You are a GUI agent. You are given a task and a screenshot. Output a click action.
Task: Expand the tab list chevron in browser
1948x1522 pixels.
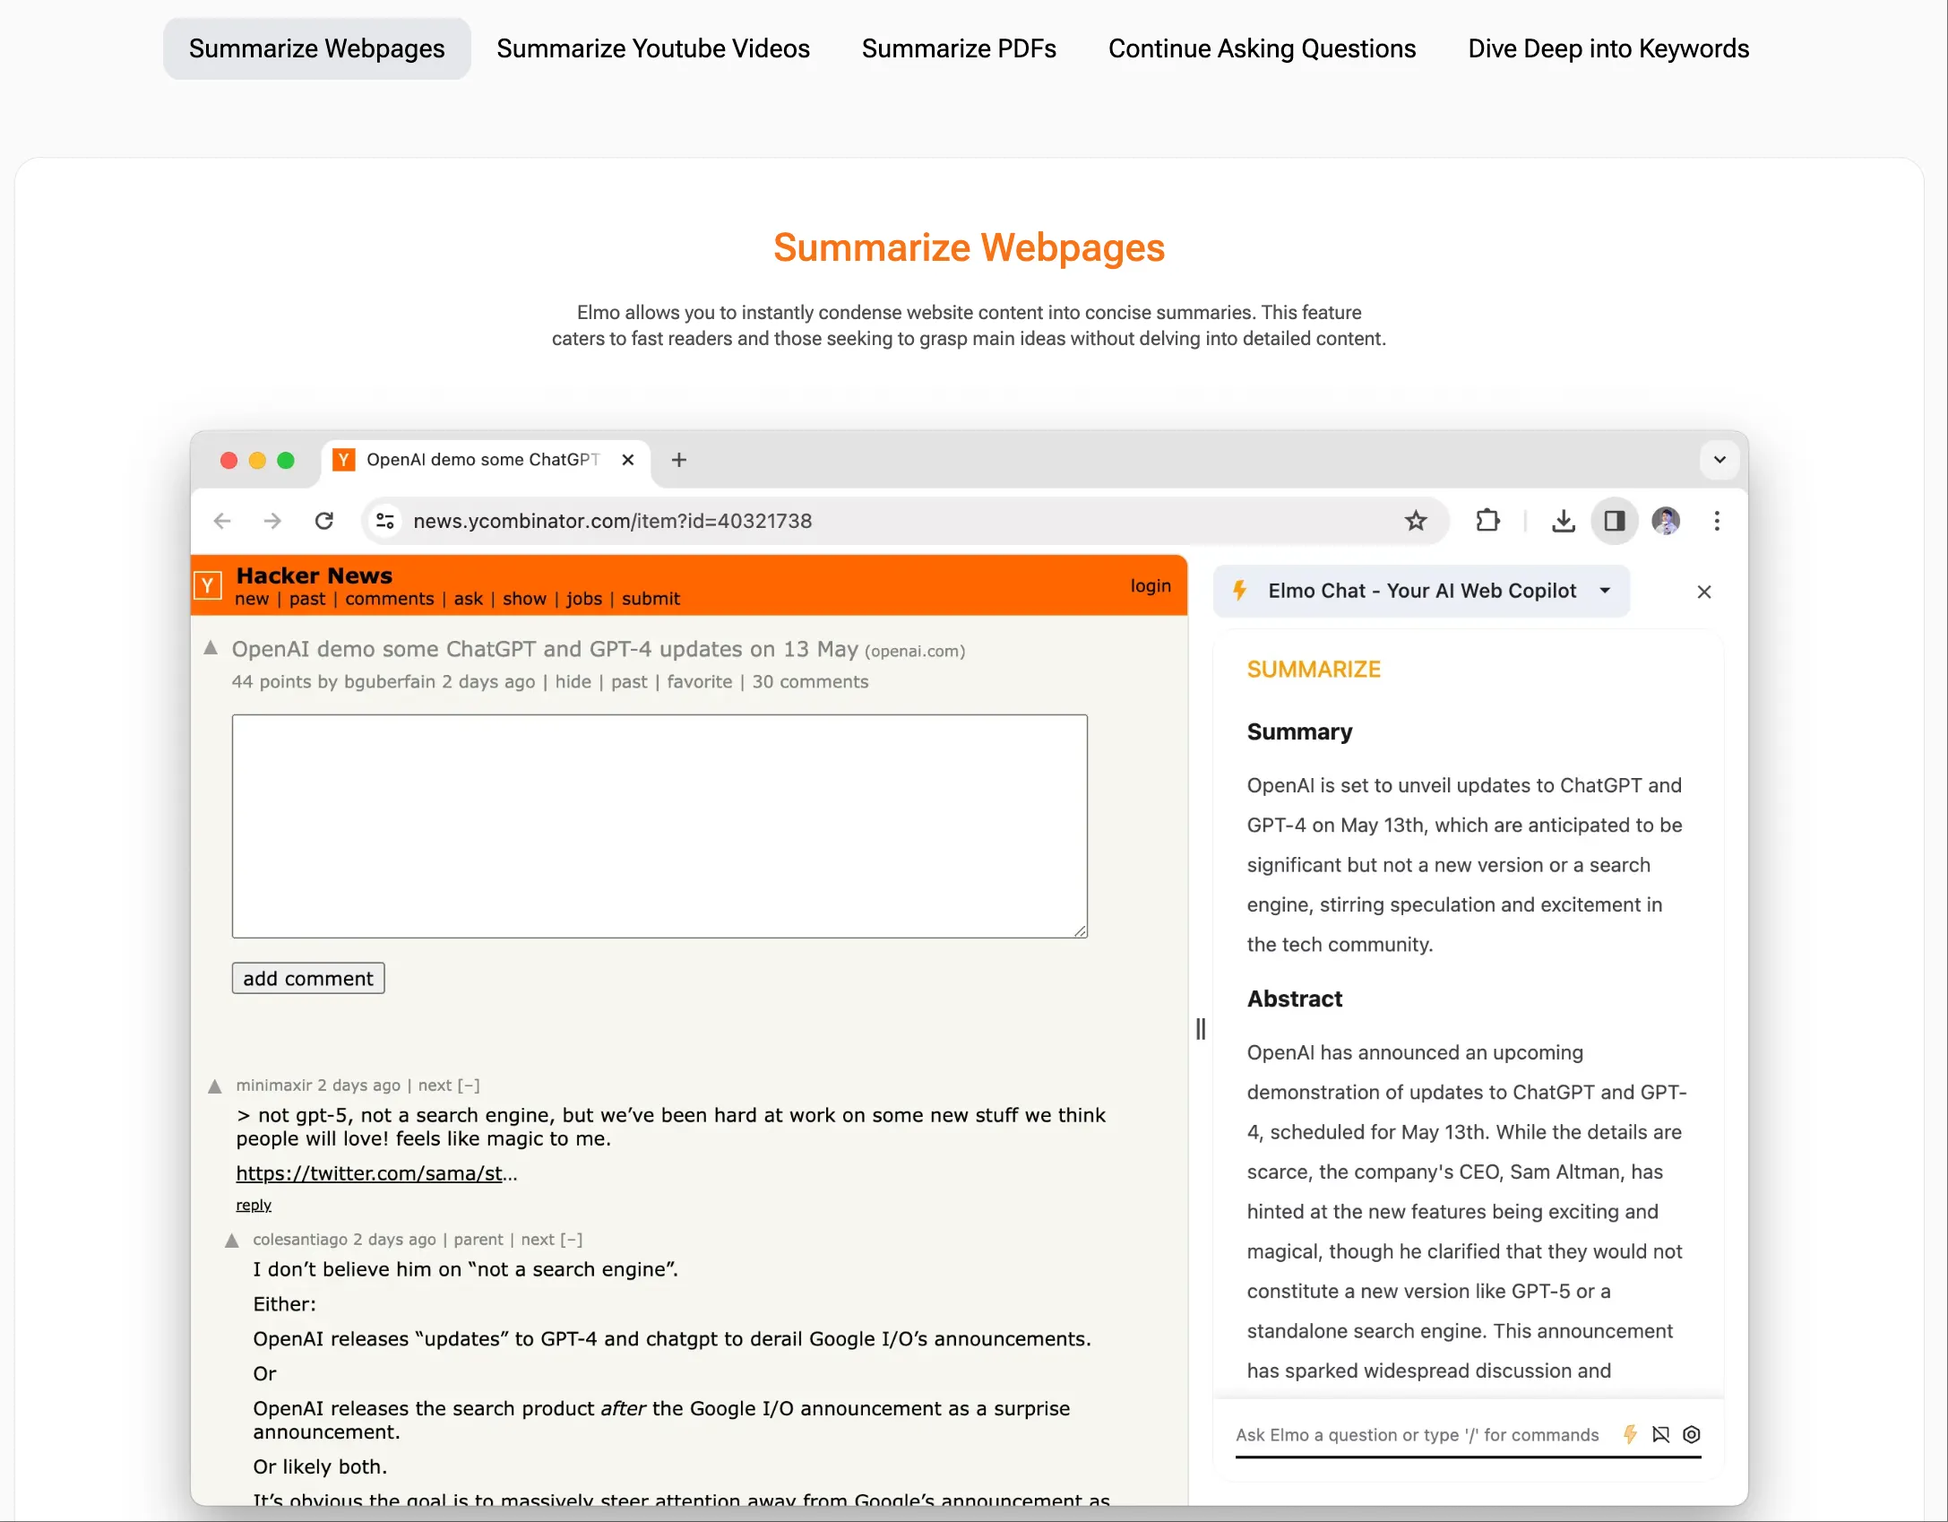[x=1720, y=460]
